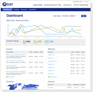The height and width of the screenshot is (92, 93).
Task: Open Palin Faces New Ethics Complaint link
Action: coord(15,61)
